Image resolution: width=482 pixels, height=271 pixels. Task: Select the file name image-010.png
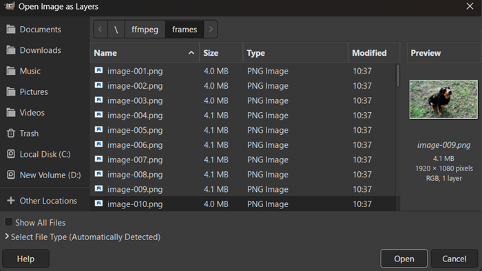(x=135, y=204)
